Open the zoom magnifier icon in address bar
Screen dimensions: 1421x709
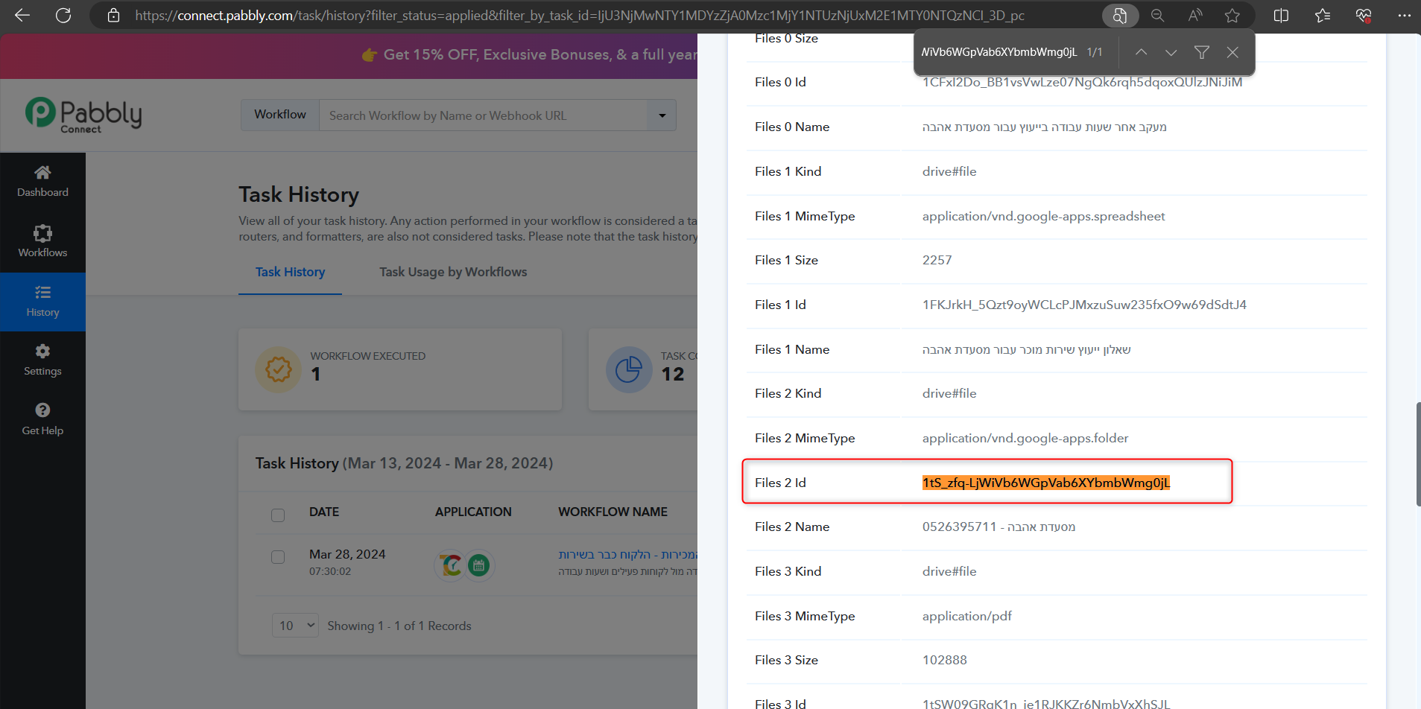coord(1157,15)
